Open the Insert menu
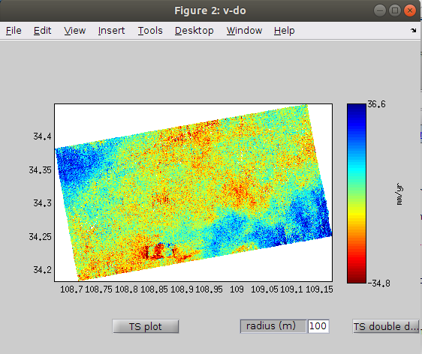 [x=111, y=31]
